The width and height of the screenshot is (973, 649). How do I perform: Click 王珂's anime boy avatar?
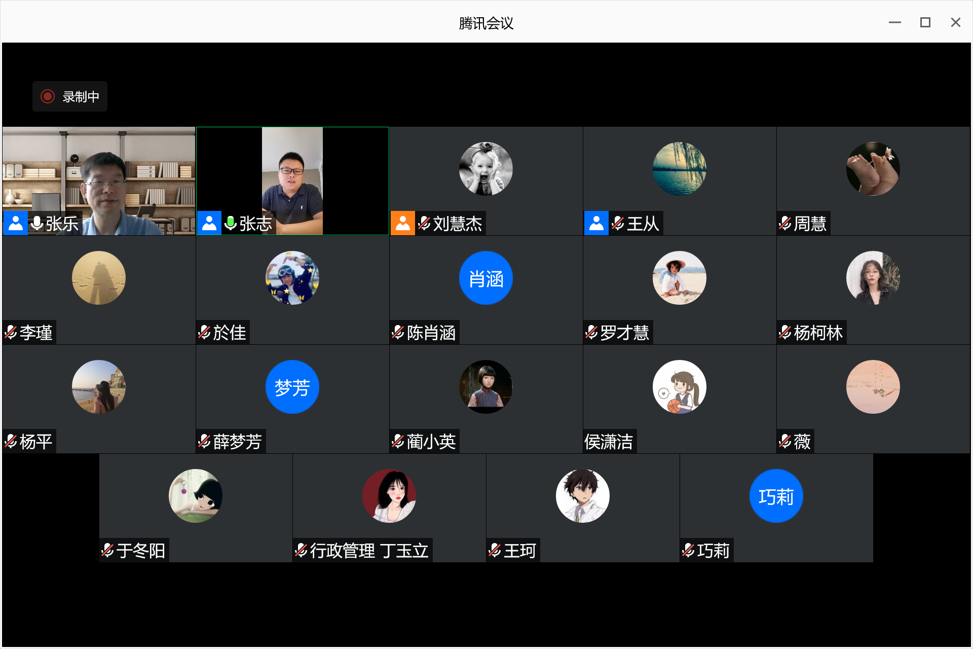tap(582, 496)
